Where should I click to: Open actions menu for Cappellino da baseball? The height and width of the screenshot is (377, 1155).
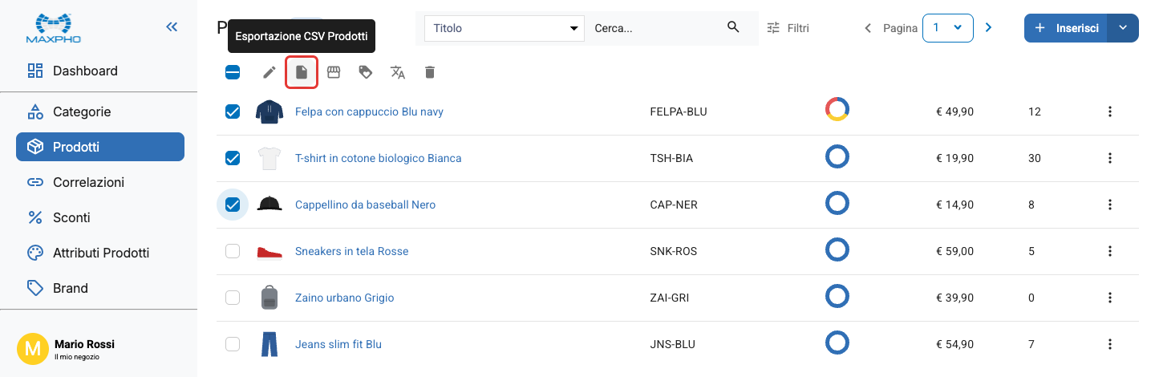(1110, 205)
